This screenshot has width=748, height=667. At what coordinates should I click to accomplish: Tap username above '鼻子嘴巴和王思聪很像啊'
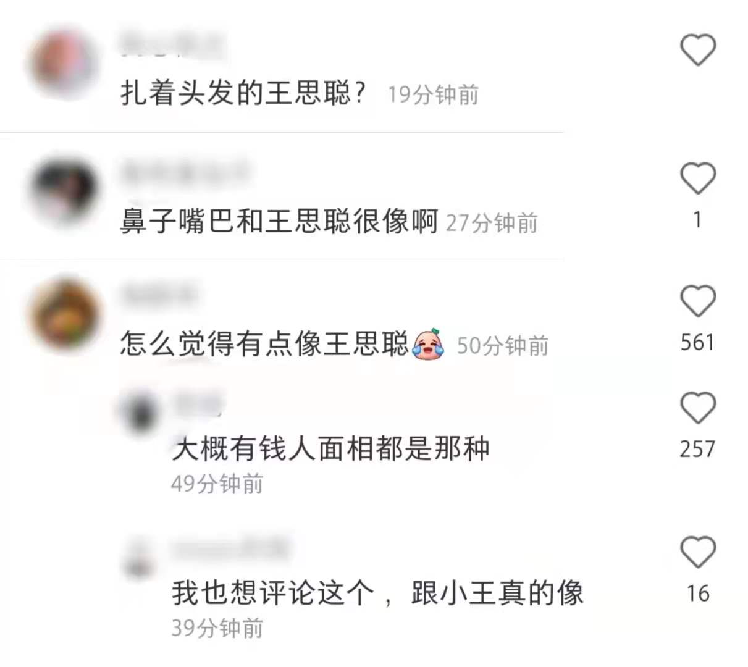185,173
